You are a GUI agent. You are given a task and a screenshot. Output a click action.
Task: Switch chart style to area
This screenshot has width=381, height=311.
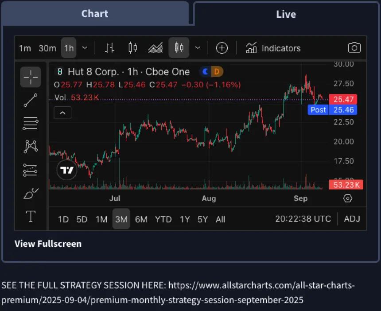pyautogui.click(x=155, y=47)
